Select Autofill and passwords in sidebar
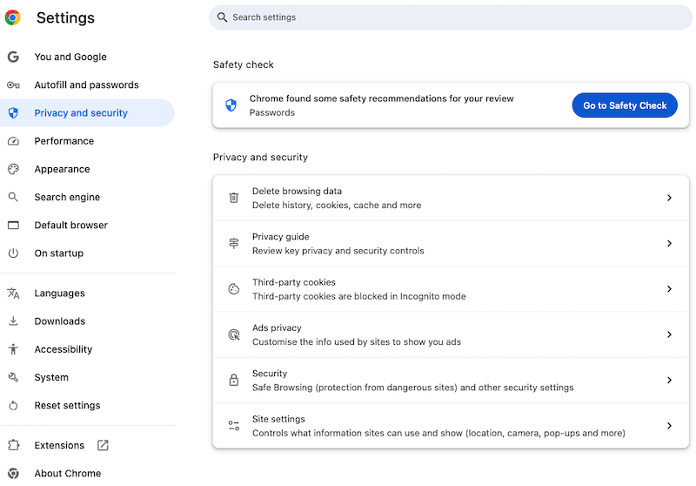Viewport: 696px width, 486px height. click(x=86, y=84)
